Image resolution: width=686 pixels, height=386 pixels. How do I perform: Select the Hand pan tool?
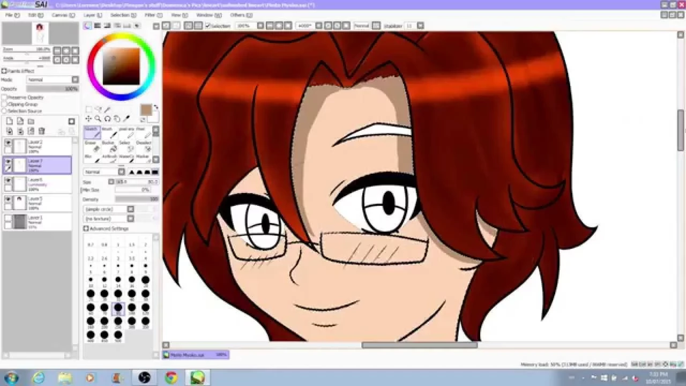coord(117,118)
